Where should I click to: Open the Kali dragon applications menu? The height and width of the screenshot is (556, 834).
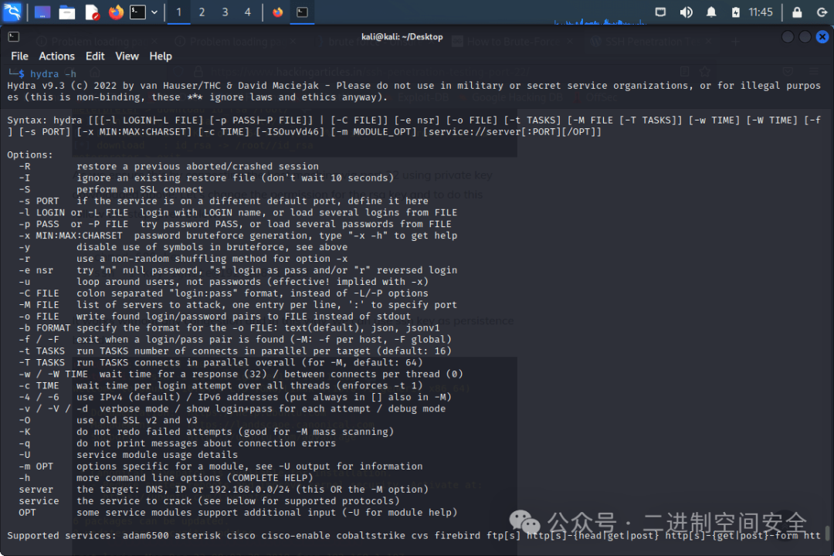click(12, 12)
